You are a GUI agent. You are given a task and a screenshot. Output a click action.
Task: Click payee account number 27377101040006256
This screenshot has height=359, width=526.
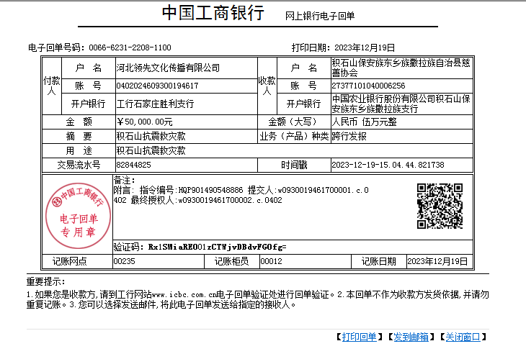[x=373, y=86]
